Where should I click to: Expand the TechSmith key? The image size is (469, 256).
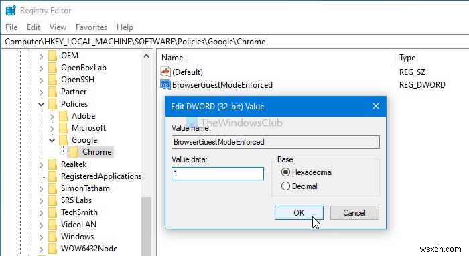click(x=42, y=212)
